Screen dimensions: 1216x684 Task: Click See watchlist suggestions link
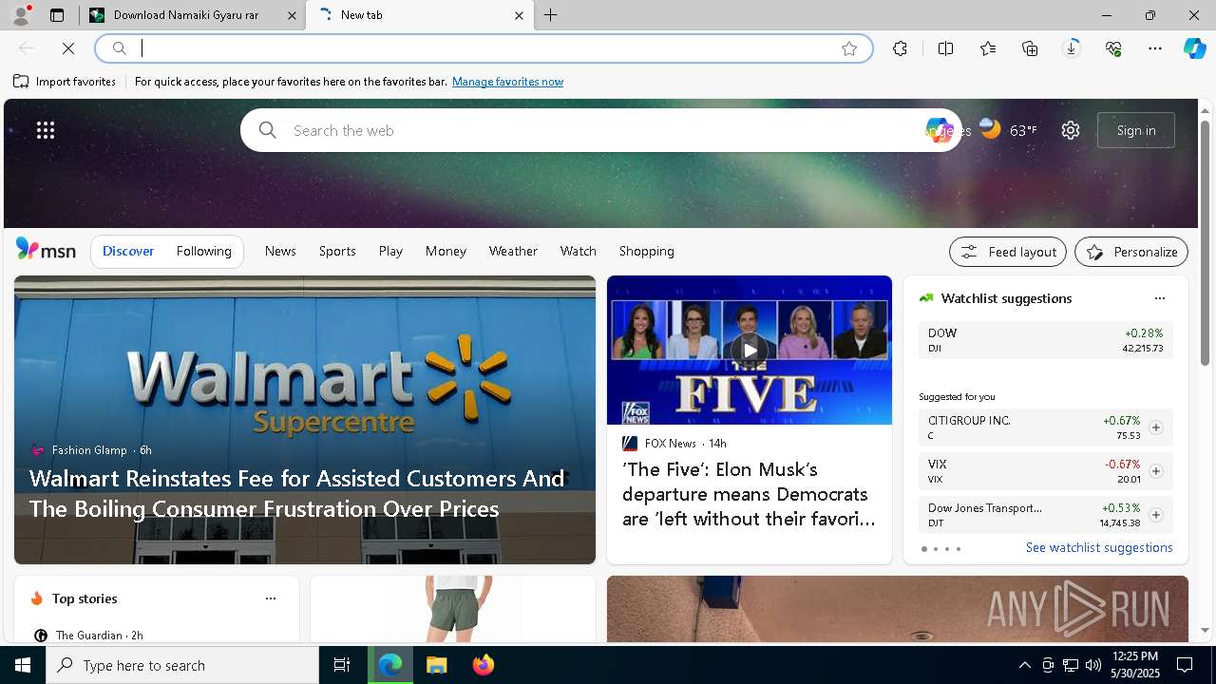(1099, 547)
